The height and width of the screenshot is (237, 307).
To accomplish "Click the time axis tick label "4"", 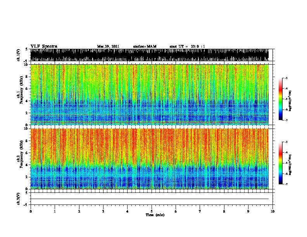I will tap(128, 211).
